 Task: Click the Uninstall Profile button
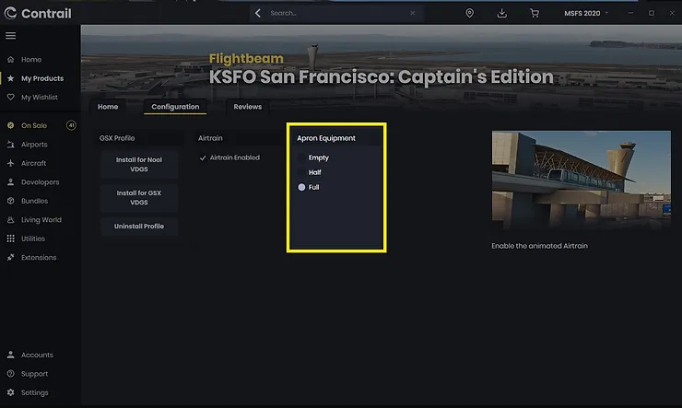tap(139, 227)
